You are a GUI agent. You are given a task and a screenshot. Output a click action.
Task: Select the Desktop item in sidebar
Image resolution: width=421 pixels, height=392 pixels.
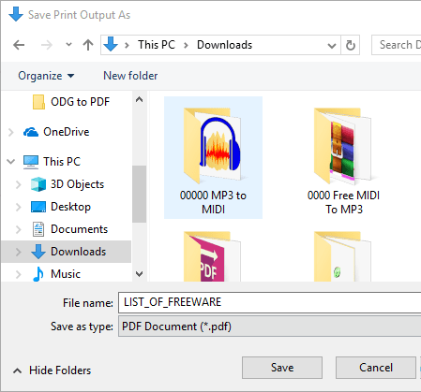tap(70, 207)
